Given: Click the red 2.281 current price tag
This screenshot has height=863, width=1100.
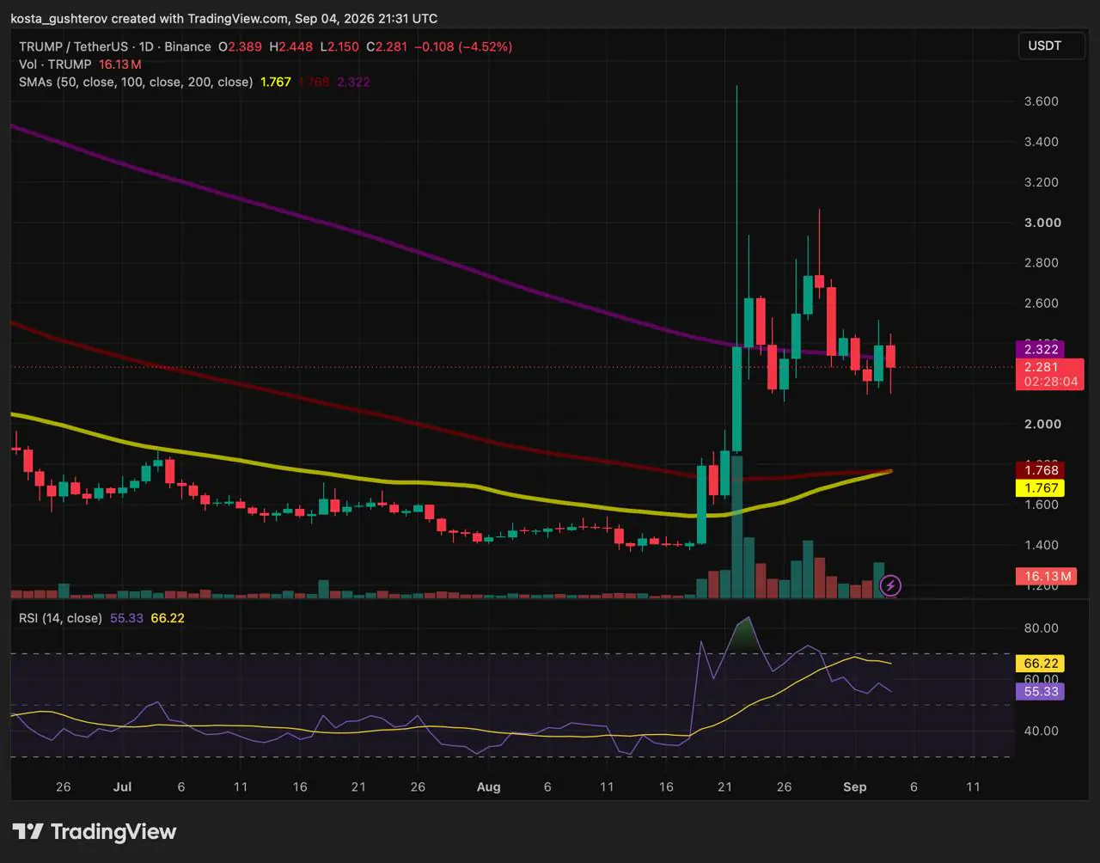Looking at the screenshot, I should point(1040,367).
